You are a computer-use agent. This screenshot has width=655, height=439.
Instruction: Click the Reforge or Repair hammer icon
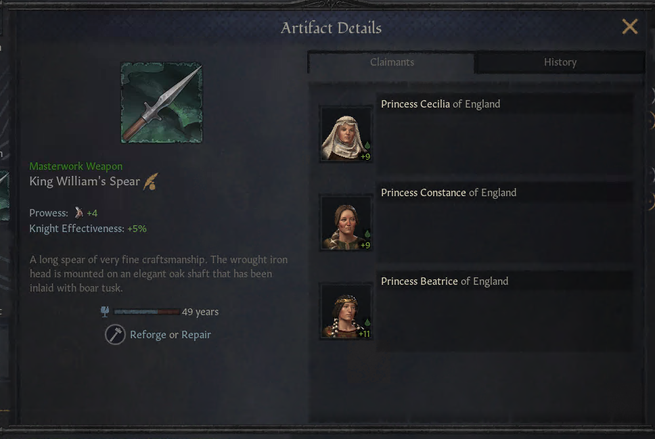115,334
